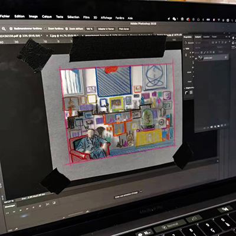Toggle layer filtering switch in Calques panel
This screenshot has width=236, height=236.
tap(230, 41)
